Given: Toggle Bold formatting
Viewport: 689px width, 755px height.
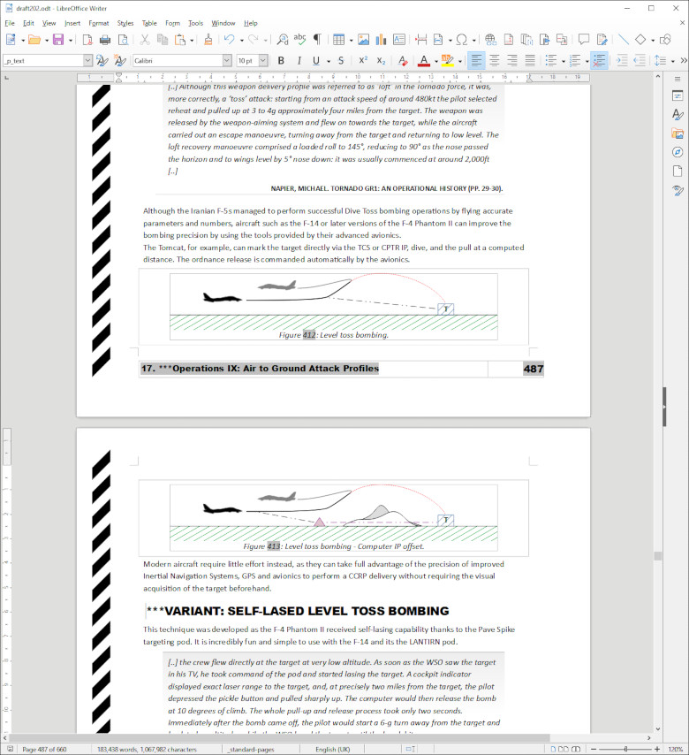Looking at the screenshot, I should click(281, 60).
